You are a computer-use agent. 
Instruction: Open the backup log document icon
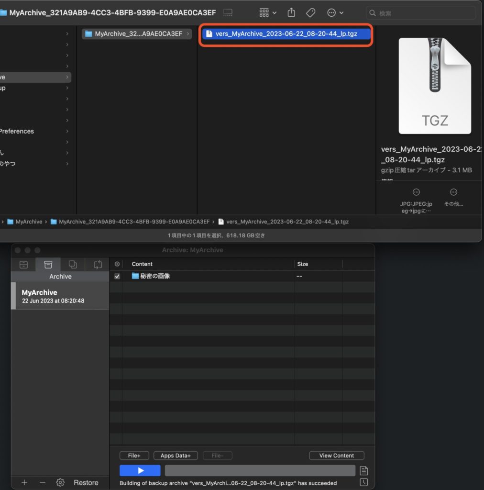point(363,470)
